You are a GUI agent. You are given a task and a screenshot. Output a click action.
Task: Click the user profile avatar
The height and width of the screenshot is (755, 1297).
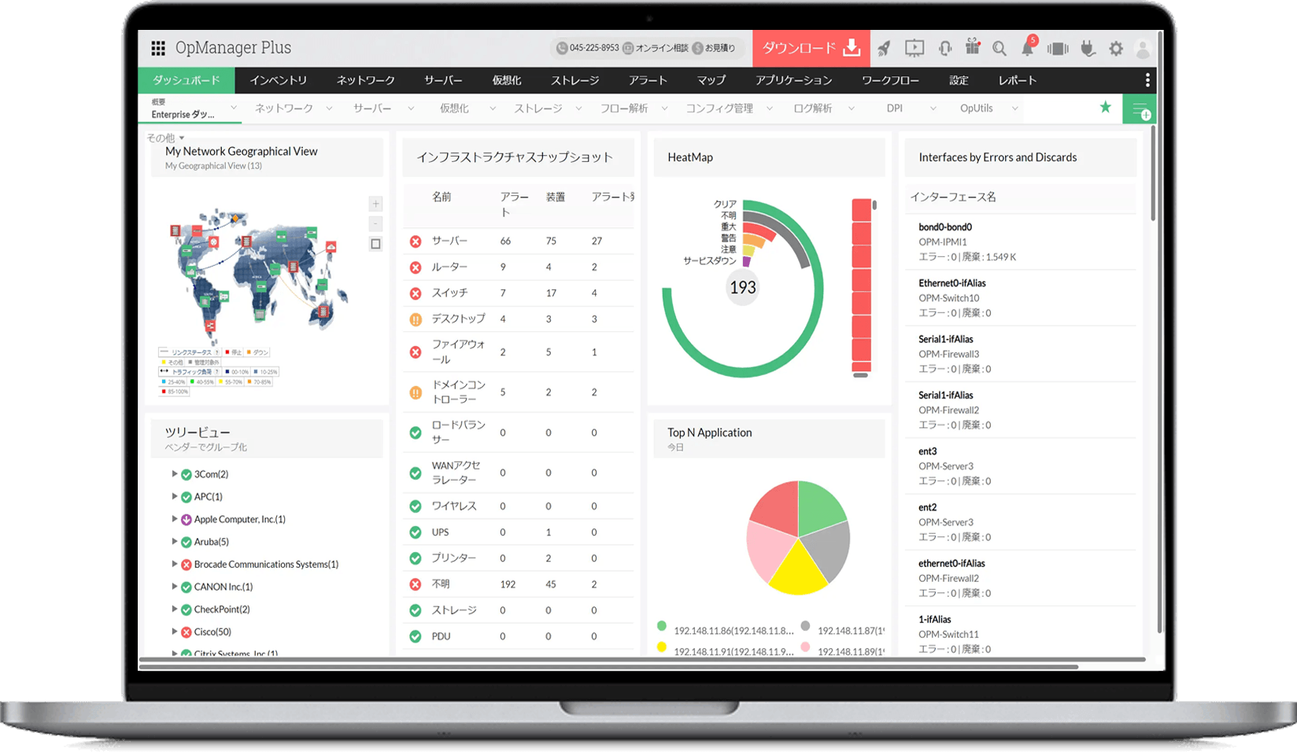[1143, 50]
